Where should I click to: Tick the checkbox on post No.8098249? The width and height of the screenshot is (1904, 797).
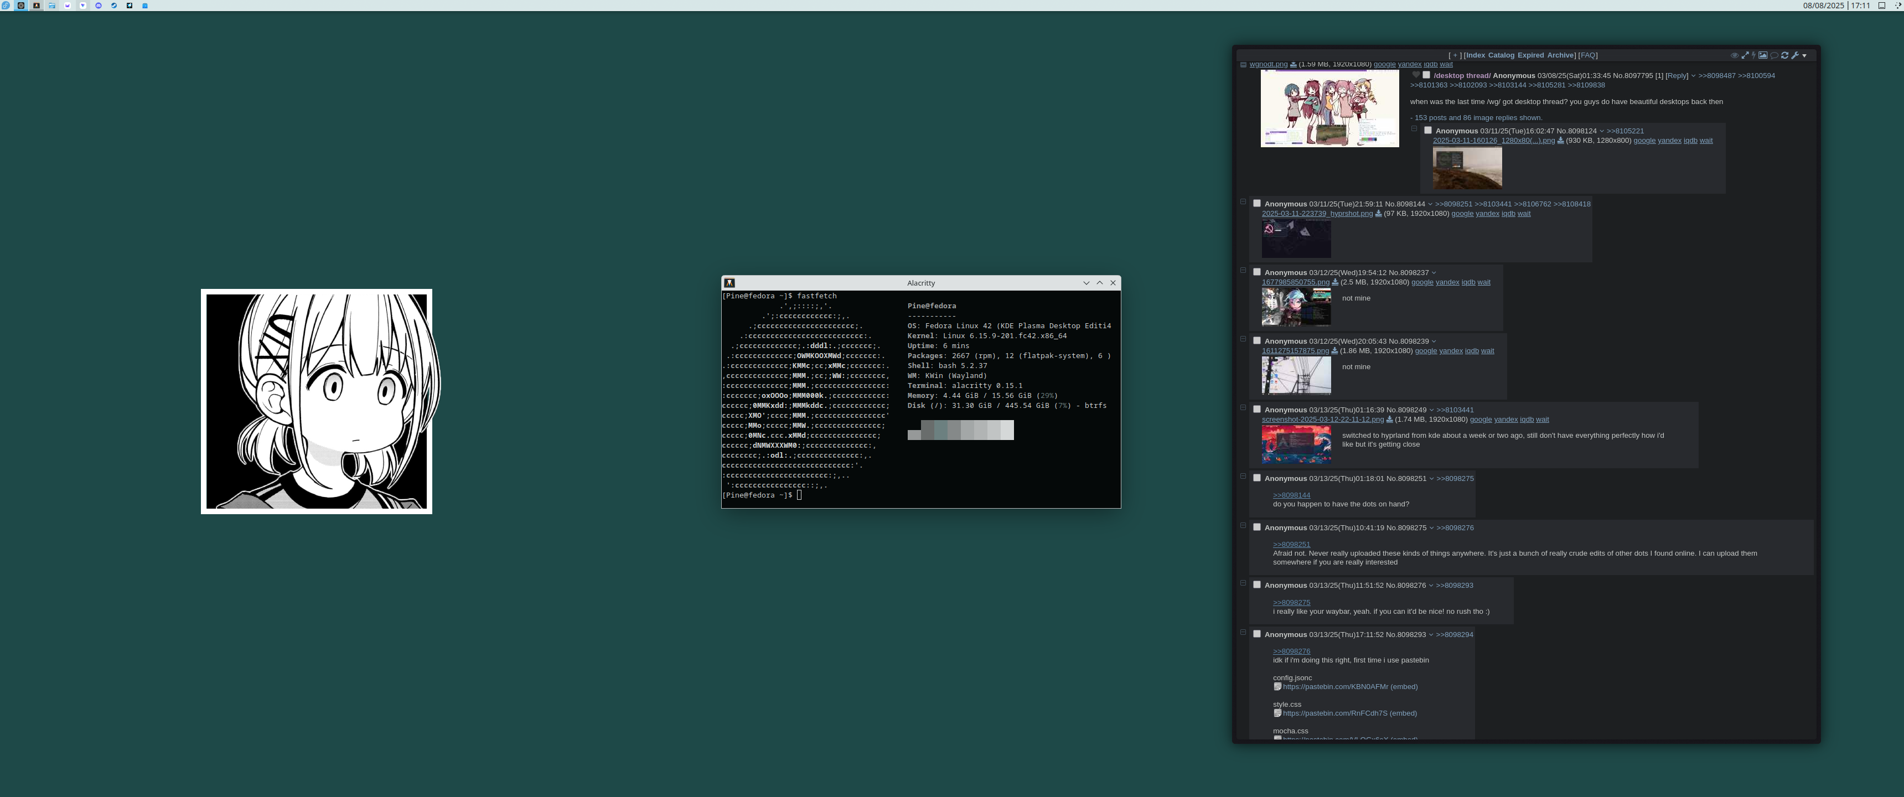coord(1256,409)
